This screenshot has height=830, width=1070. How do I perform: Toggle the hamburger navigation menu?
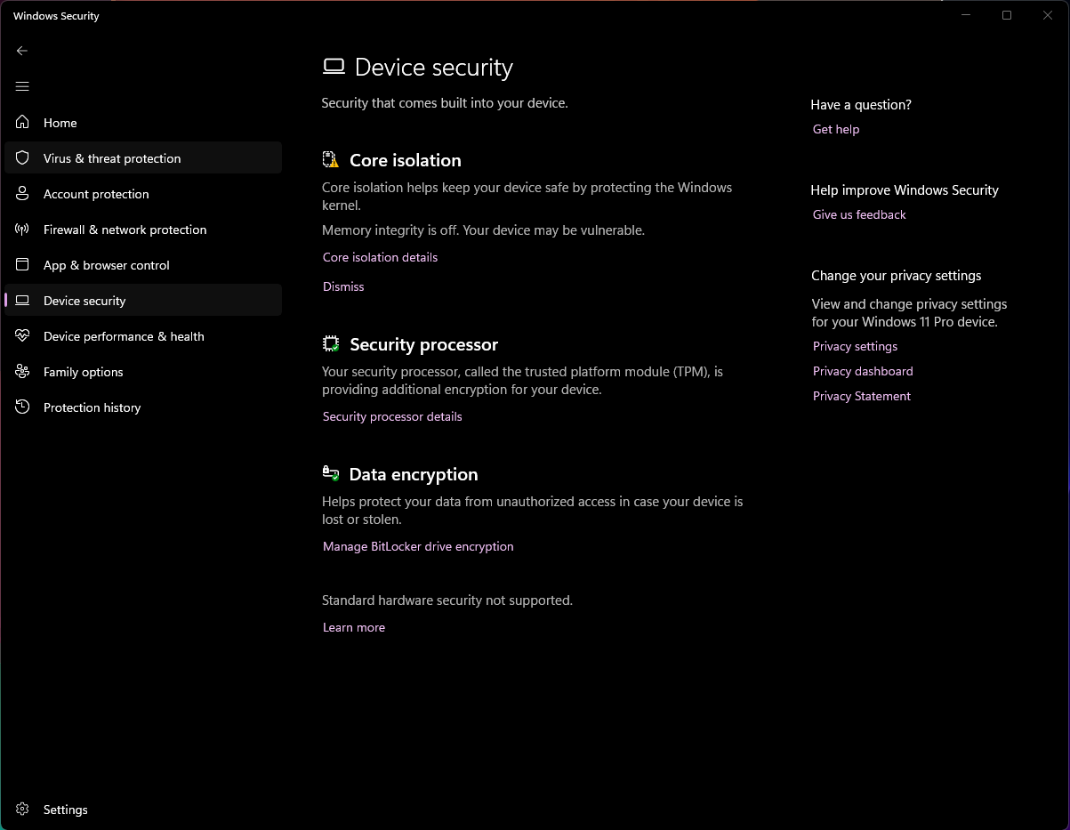(22, 86)
